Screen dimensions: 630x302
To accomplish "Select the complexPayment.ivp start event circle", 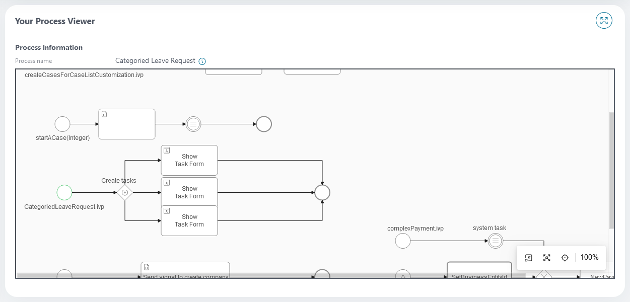I will 403,241.
